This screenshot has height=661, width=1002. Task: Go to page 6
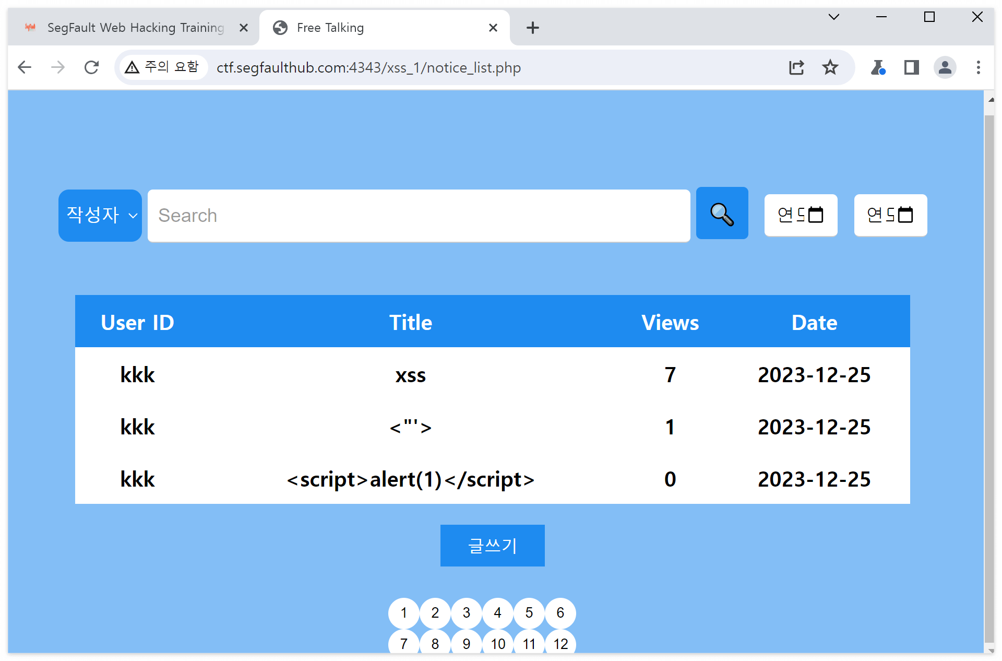pos(560,612)
